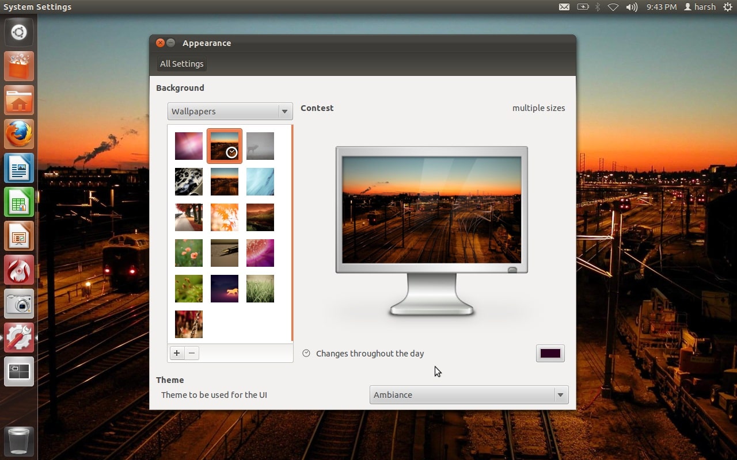Viewport: 737px width, 460px height.
Task: Click the volume icon in top panel
Action: pos(632,7)
